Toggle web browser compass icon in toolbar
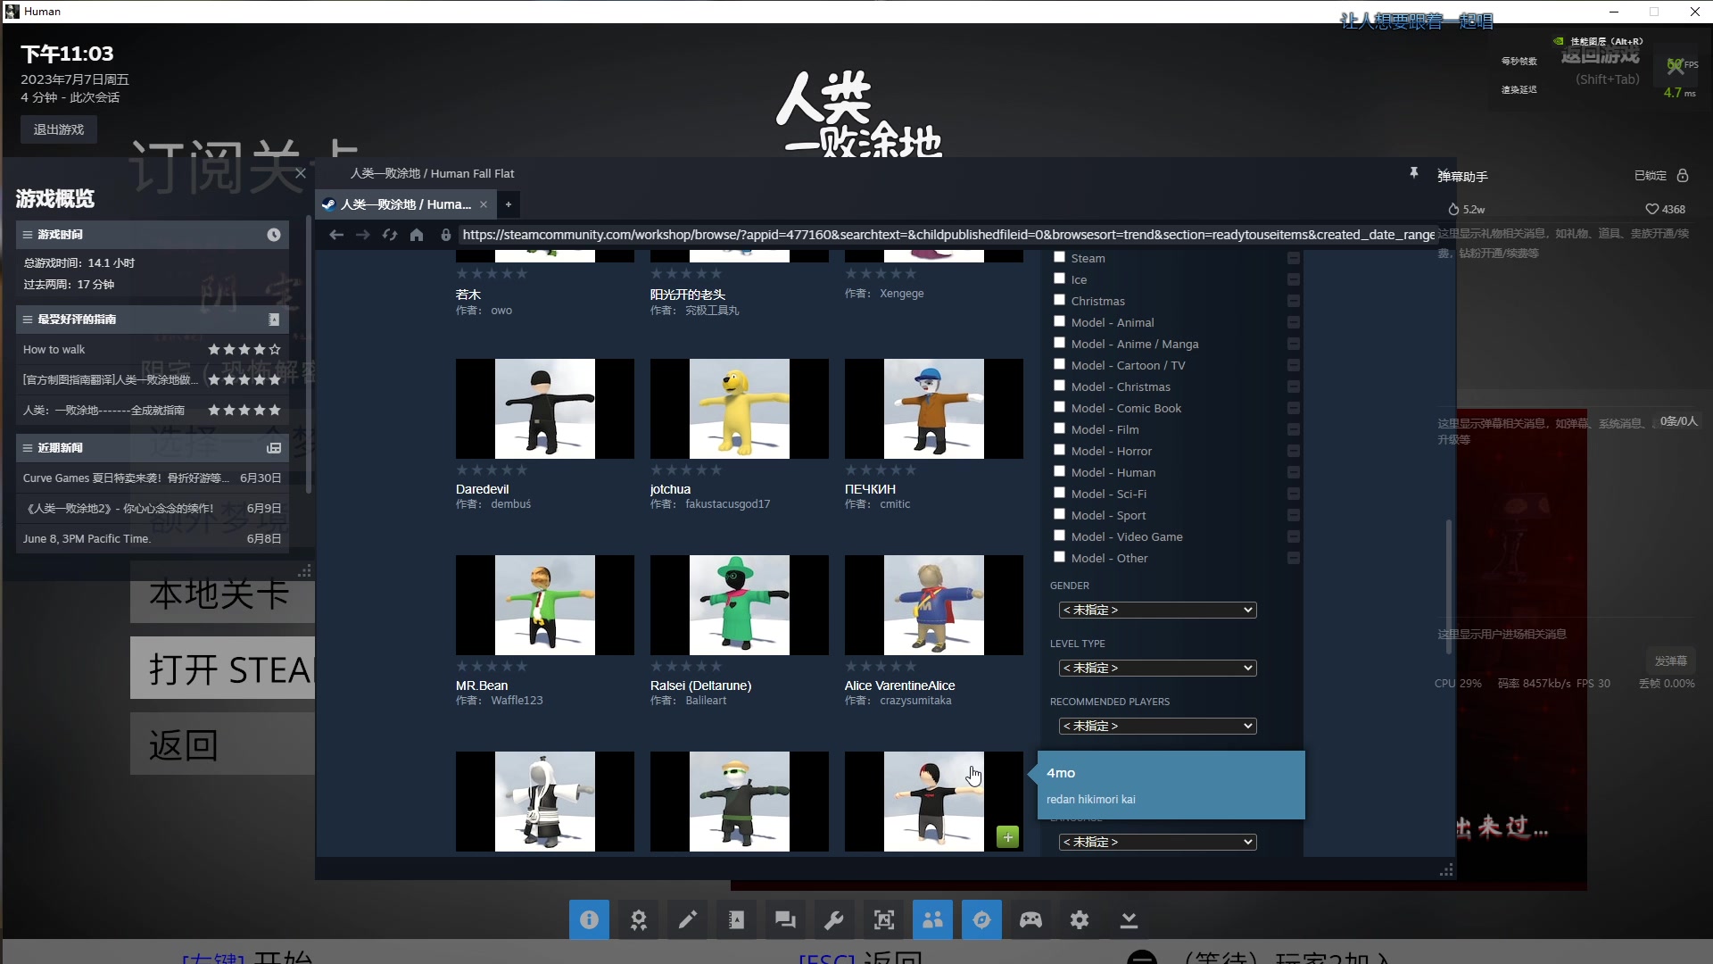The height and width of the screenshot is (964, 1713). (x=981, y=919)
